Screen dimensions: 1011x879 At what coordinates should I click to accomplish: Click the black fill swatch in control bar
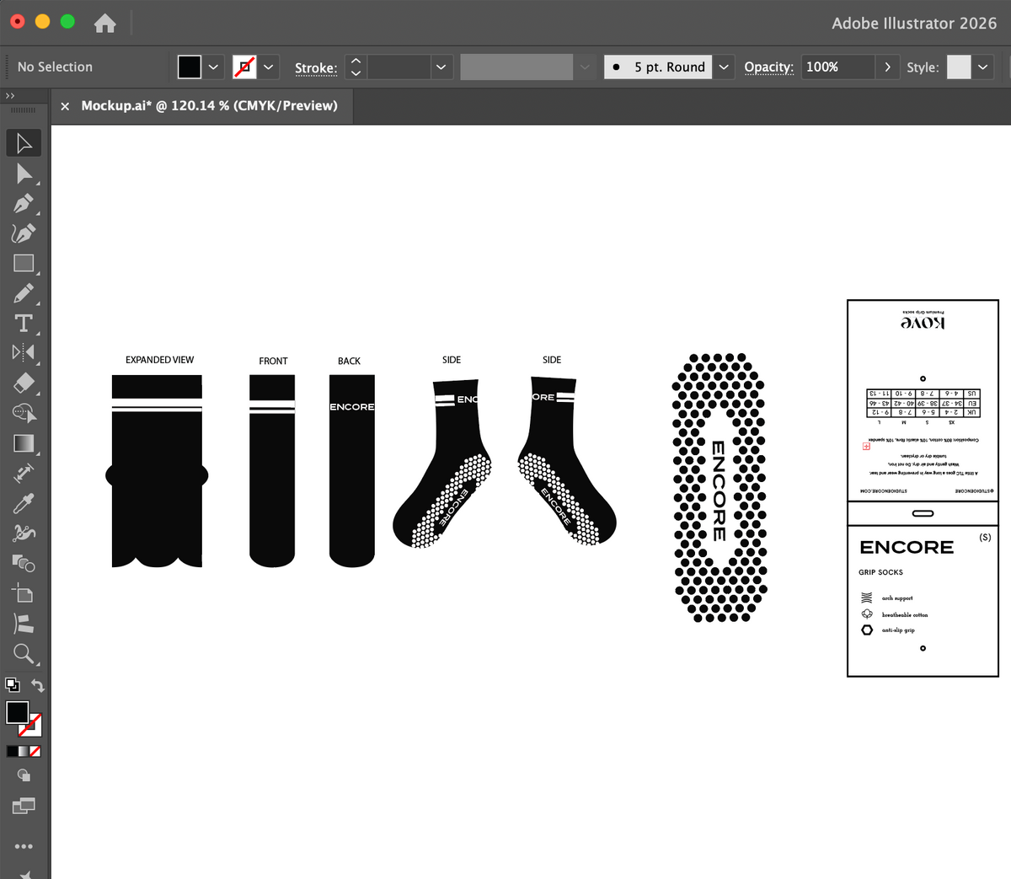190,67
